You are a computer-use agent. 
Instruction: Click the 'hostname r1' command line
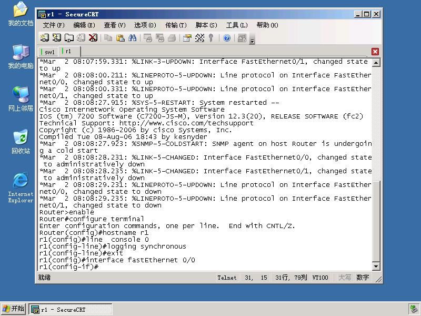pos(94,233)
